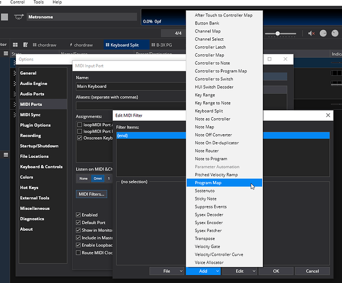
Task: Open the Colors options page
Action: pyautogui.click(x=43, y=177)
